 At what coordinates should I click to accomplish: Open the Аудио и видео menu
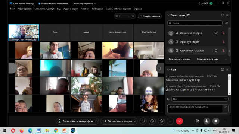71,9
